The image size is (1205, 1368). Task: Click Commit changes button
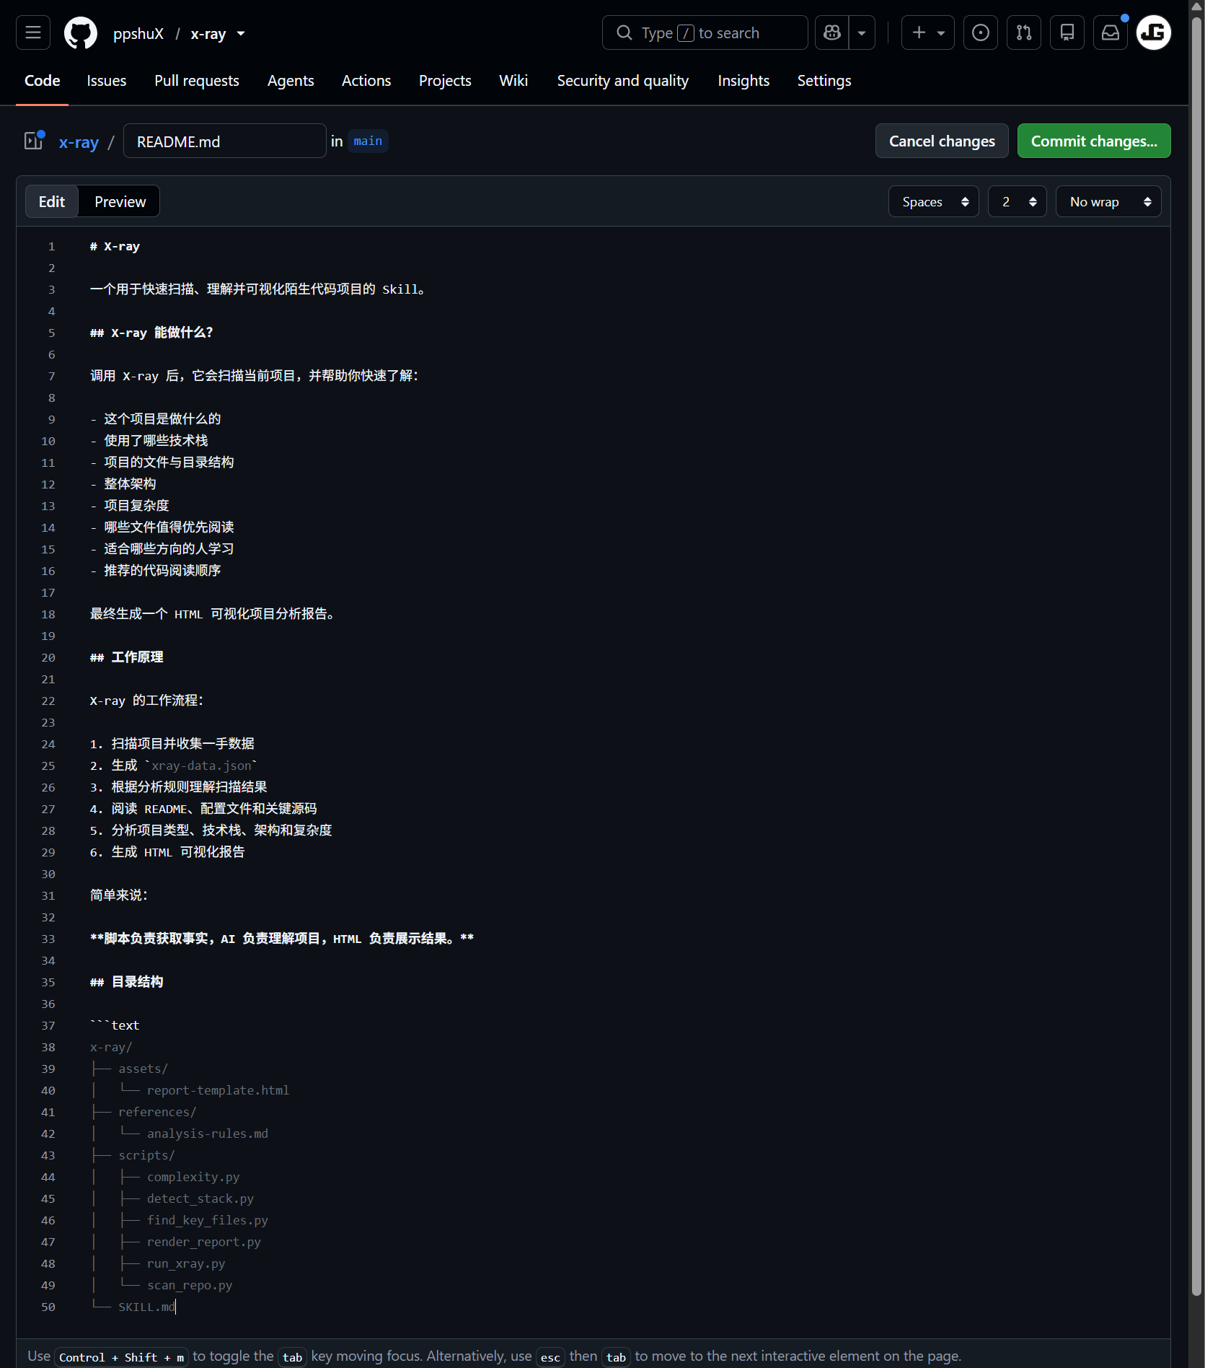pos(1094,141)
